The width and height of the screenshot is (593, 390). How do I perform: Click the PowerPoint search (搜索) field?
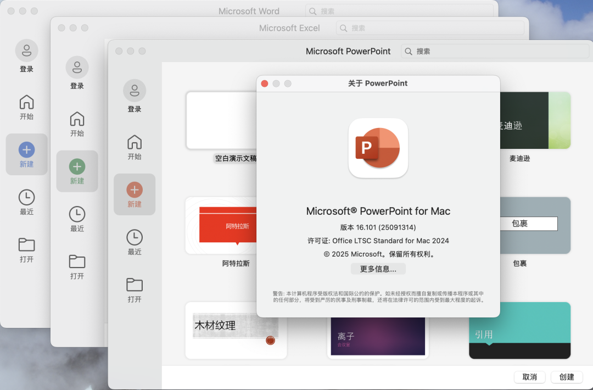coord(494,51)
